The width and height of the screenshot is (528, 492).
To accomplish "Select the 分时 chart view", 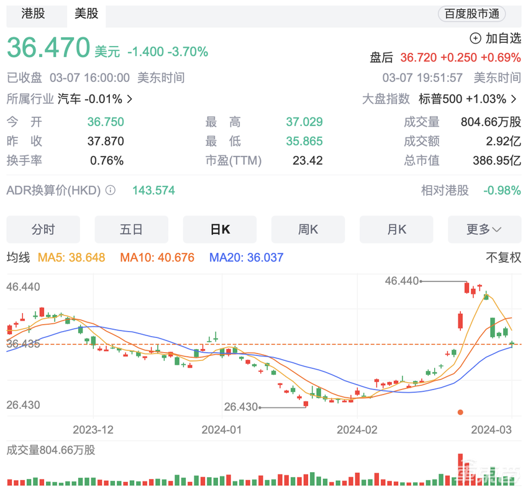I will coord(43,229).
